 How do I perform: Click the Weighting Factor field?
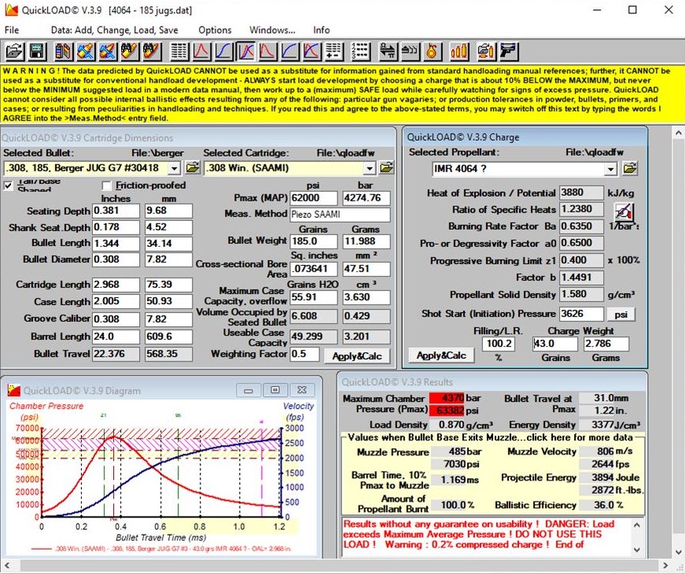point(305,354)
